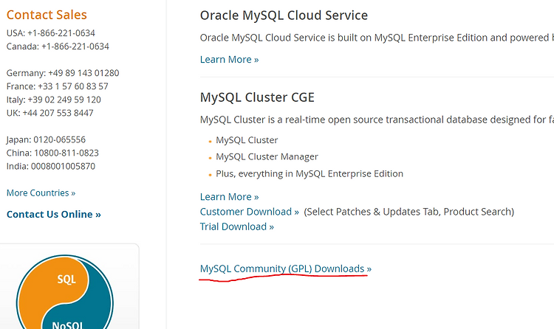
Task: Click the Japan sales phone number
Action: (60, 139)
